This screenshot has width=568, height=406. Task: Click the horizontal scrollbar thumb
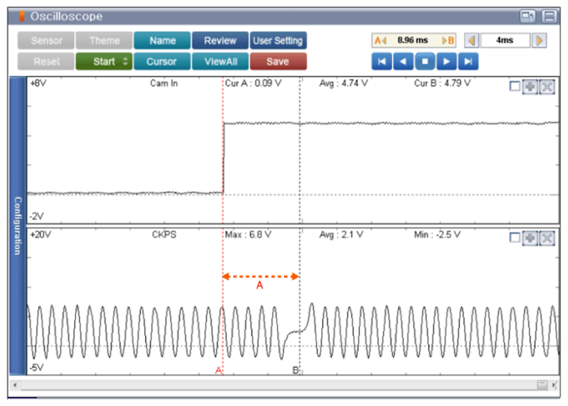pos(542,385)
